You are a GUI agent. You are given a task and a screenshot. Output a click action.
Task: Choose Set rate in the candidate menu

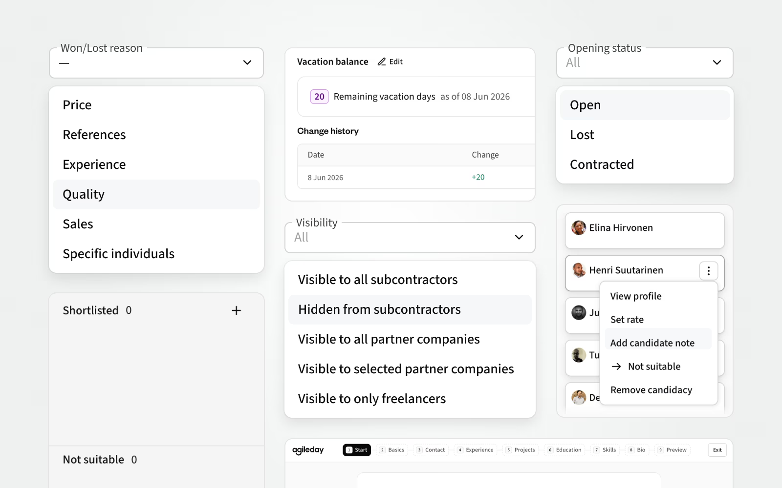point(658,320)
